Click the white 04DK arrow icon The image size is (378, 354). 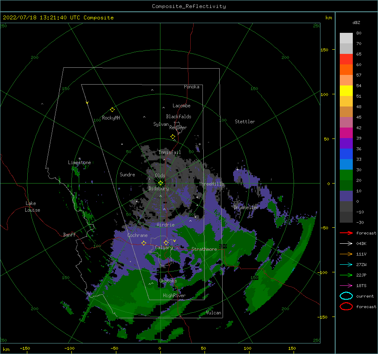pos(346,243)
